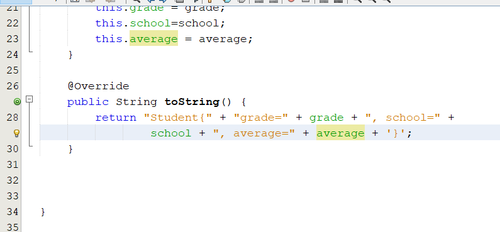This screenshot has height=232, width=500.
Task: Click line number 32 in the gutter
Action: [x=13, y=180]
